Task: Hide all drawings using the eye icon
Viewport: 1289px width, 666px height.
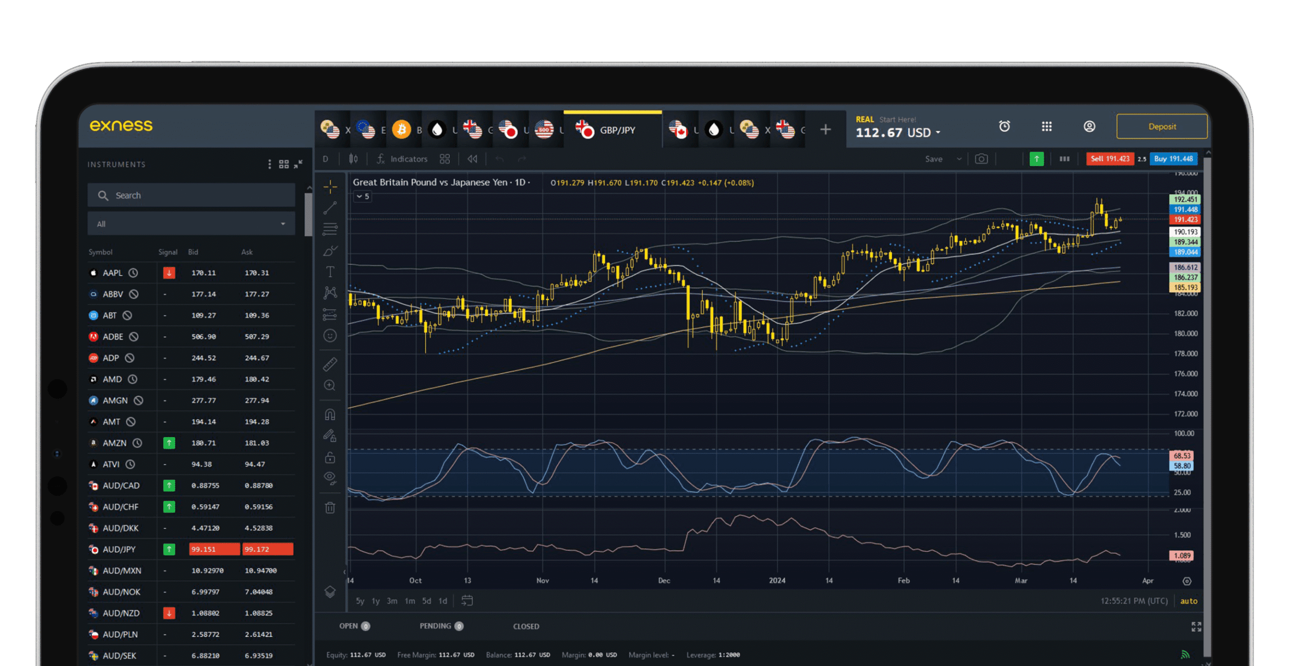Action: pyautogui.click(x=330, y=476)
